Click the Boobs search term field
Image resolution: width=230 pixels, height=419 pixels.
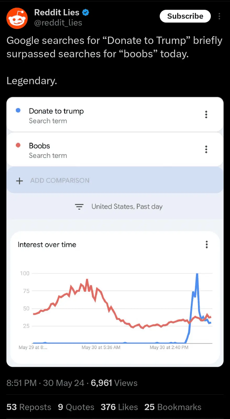(40, 146)
